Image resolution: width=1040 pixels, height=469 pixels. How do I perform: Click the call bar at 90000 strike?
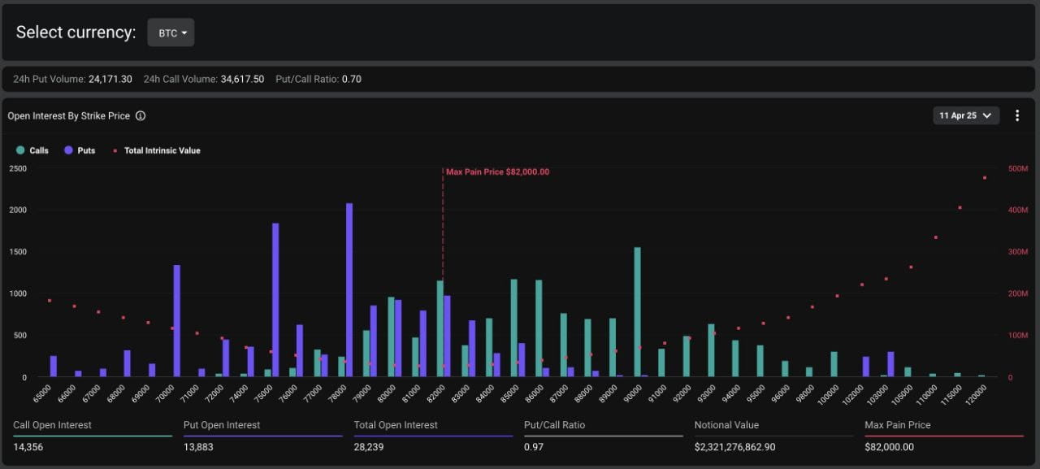[637, 312]
